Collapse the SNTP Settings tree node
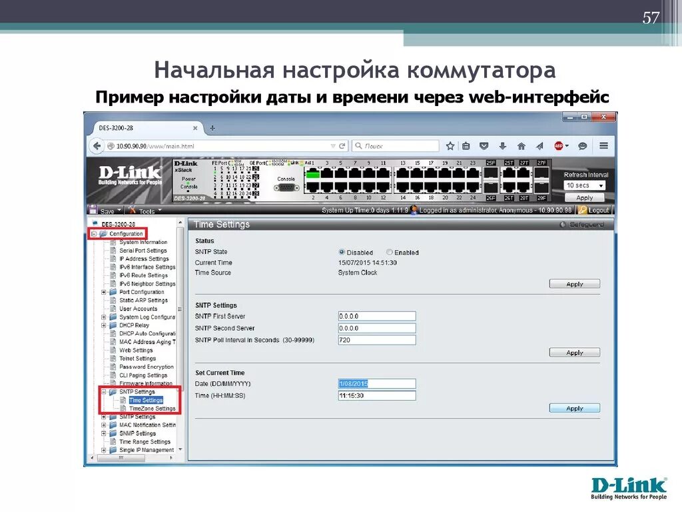Viewport: 682px width, 512px height. coord(103,392)
